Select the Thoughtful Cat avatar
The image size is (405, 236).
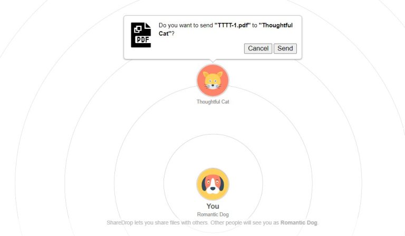[x=213, y=80]
